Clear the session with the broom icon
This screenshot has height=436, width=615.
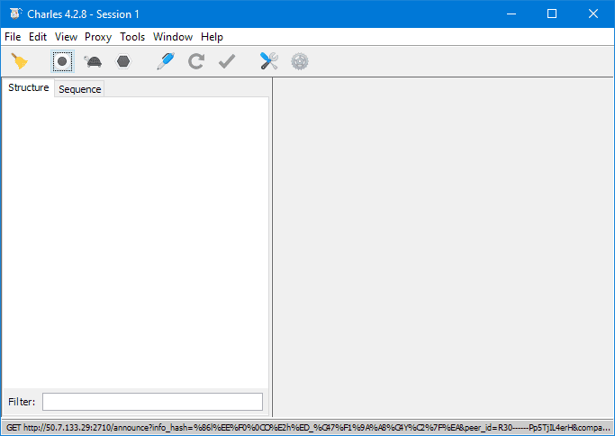19,61
